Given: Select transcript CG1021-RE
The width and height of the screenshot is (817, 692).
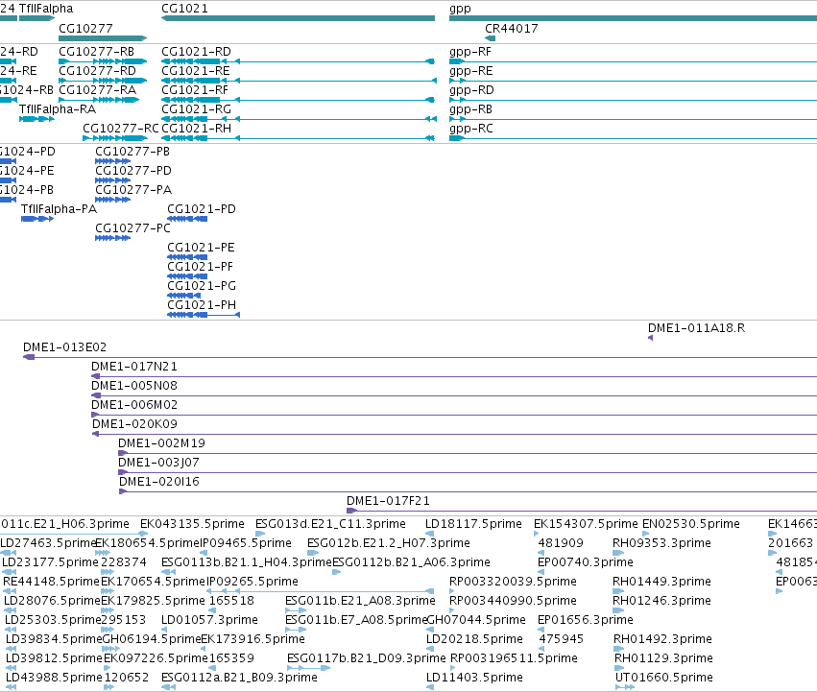Looking at the screenshot, I should (300, 81).
